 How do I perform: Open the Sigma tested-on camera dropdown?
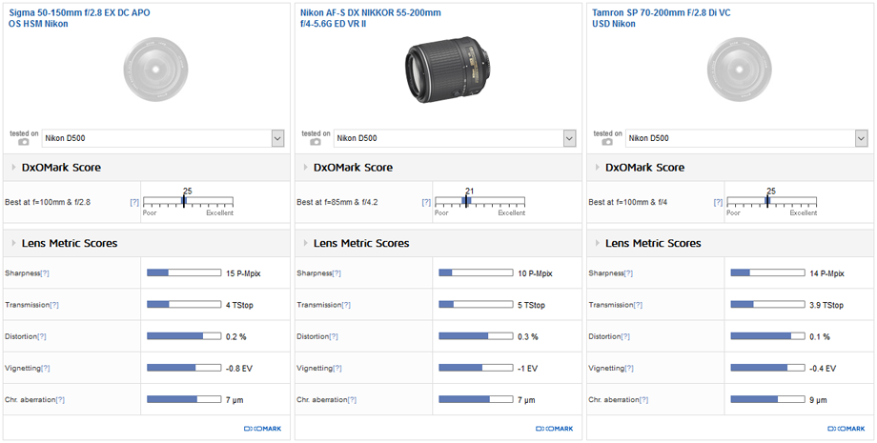pos(163,138)
